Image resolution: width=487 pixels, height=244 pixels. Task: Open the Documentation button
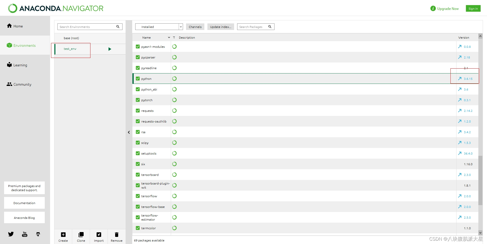pos(24,203)
